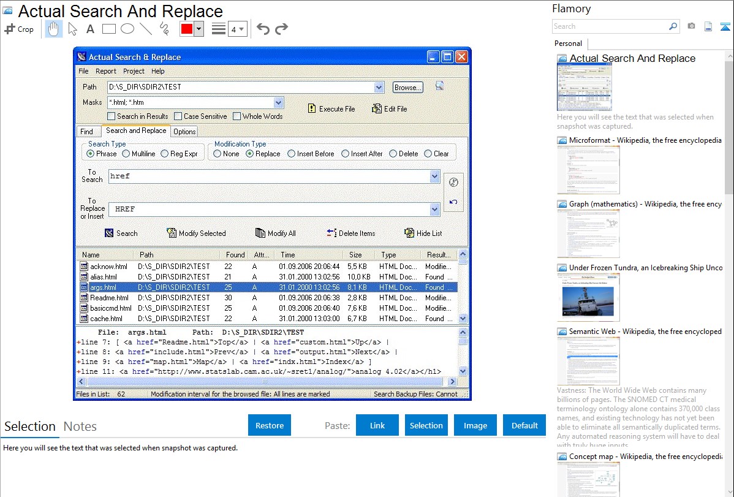The image size is (734, 497).
Task: Select the Crop tool
Action: click(x=19, y=29)
